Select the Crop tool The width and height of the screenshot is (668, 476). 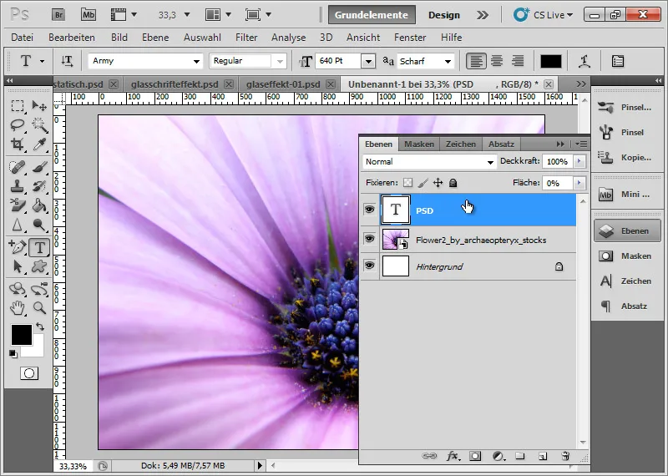point(17,144)
